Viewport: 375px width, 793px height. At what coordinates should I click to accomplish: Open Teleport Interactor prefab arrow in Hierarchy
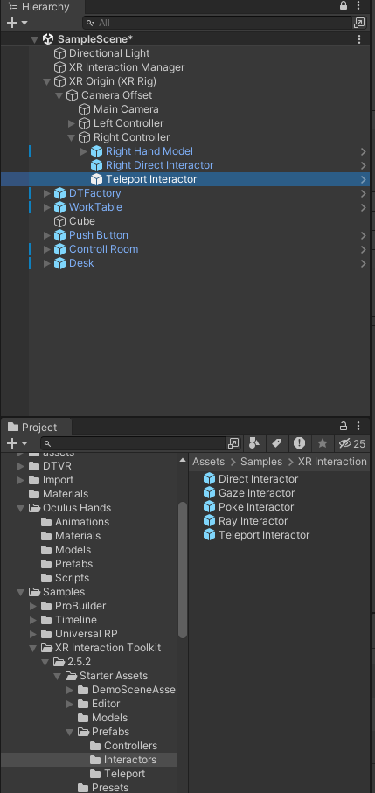click(x=364, y=179)
